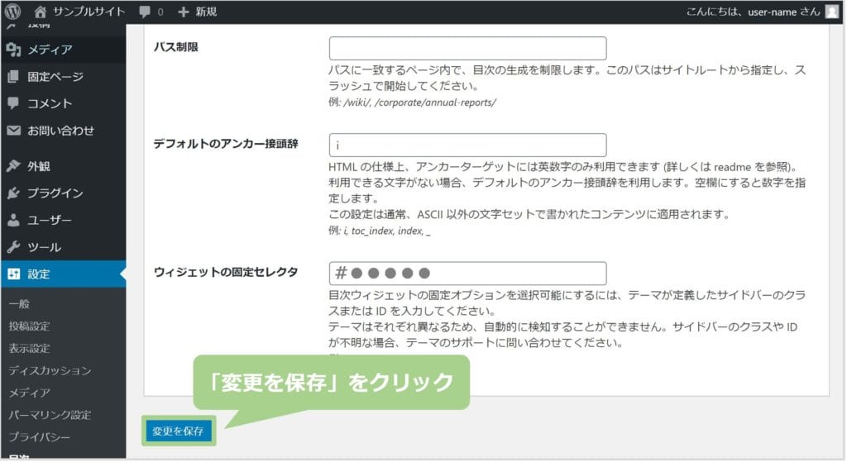This screenshot has height=462, width=847.
Task: Open コメント in sidebar
Action: coord(50,103)
